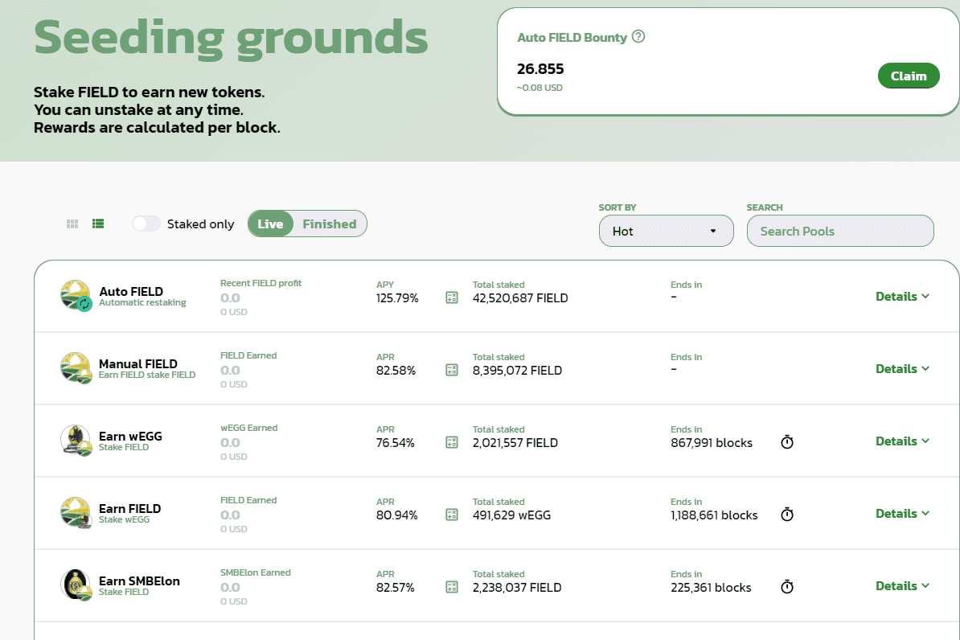Claim the Auto FIELD Bounty

pos(909,76)
